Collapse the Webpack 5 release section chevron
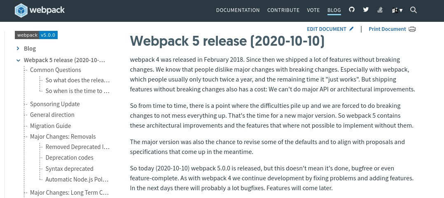The image size is (444, 198). pyautogui.click(x=18, y=60)
